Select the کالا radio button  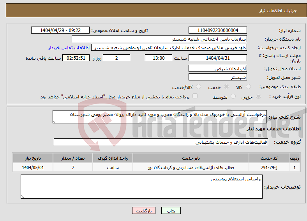(x=248, y=87)
